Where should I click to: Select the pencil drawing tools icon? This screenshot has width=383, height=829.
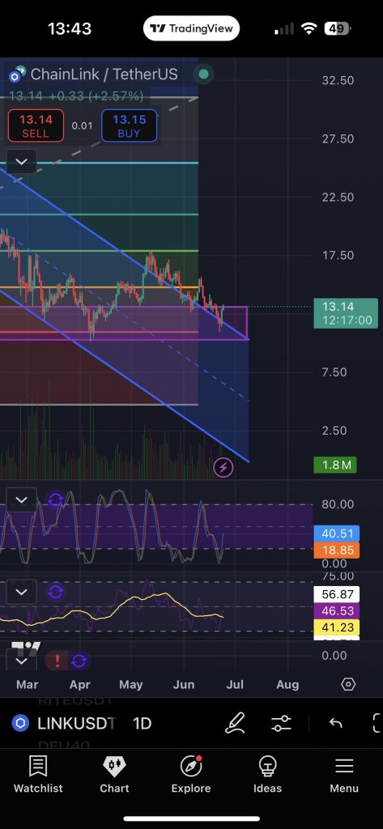236,723
